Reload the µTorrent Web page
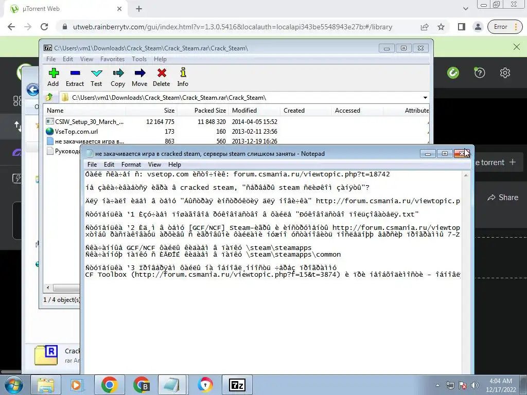 (x=44, y=27)
